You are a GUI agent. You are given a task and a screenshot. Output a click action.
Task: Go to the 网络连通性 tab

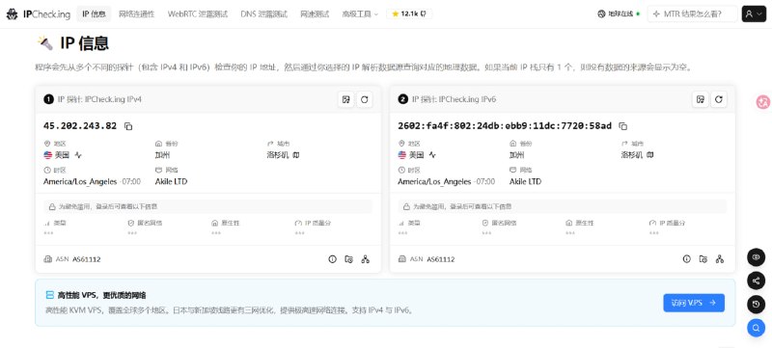(x=136, y=14)
